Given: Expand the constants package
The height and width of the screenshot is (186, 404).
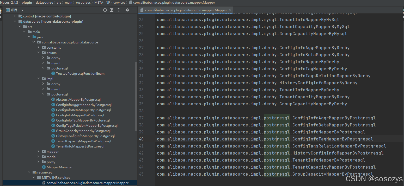Looking at the screenshot, I should click(x=38, y=47).
